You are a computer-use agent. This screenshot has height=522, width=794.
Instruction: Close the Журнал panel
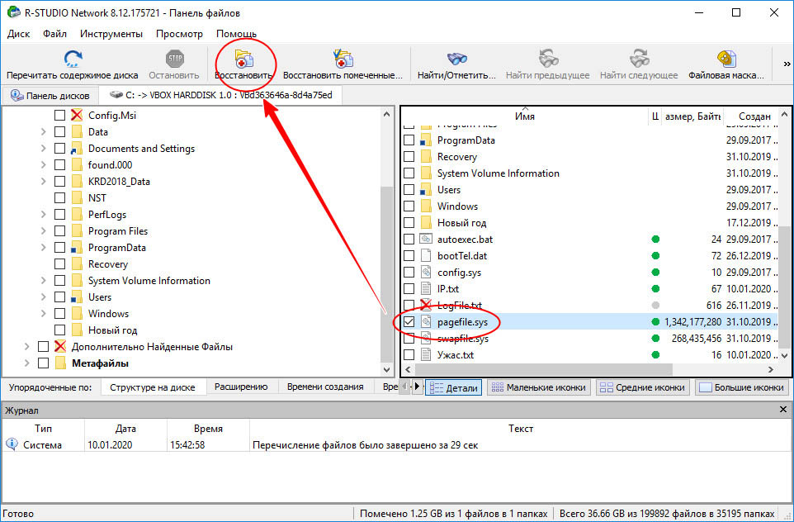[x=783, y=410]
